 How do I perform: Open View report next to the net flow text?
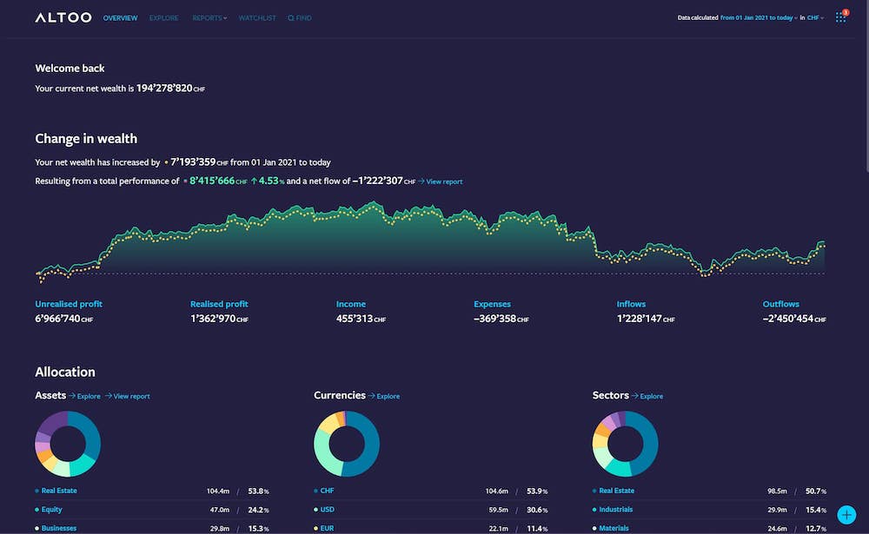pyautogui.click(x=443, y=181)
